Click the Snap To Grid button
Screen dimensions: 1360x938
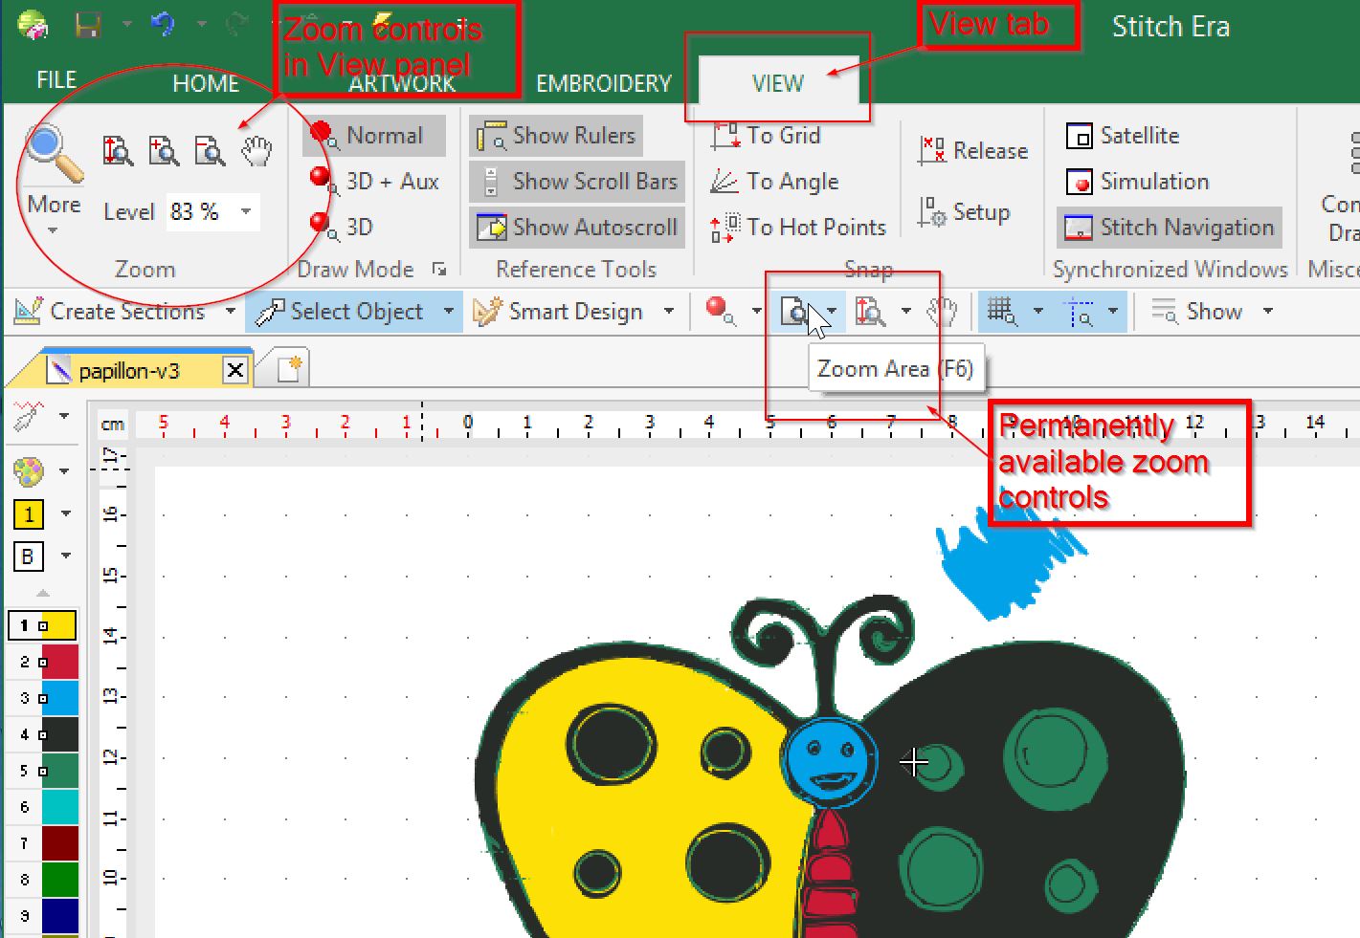click(x=767, y=136)
